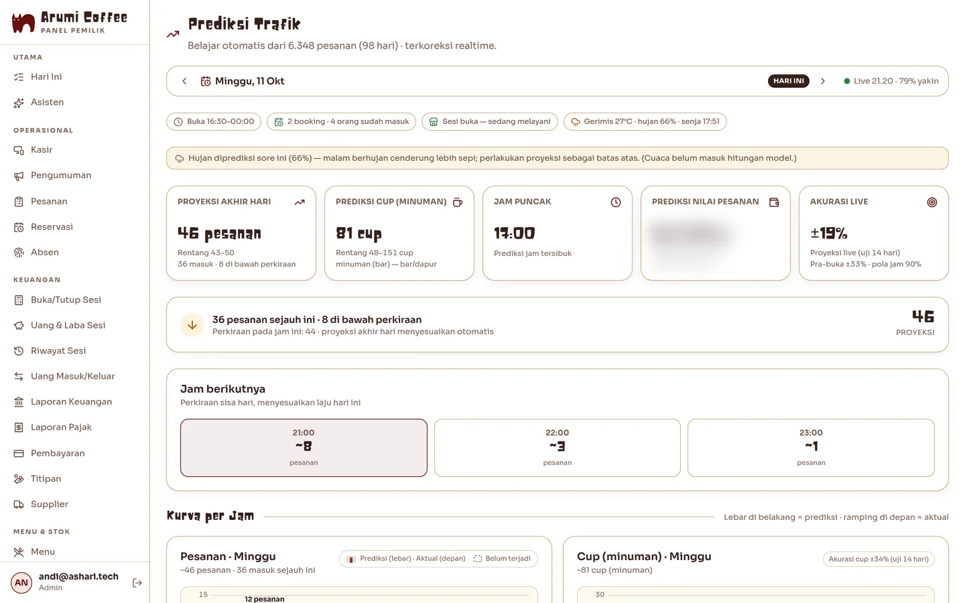The image size is (965, 603).
Task: Click the Pesanan clipboard icon
Action: 19,202
